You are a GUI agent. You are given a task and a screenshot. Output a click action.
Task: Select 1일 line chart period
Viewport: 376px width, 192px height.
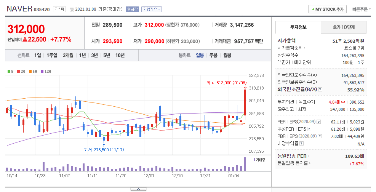click(38, 55)
